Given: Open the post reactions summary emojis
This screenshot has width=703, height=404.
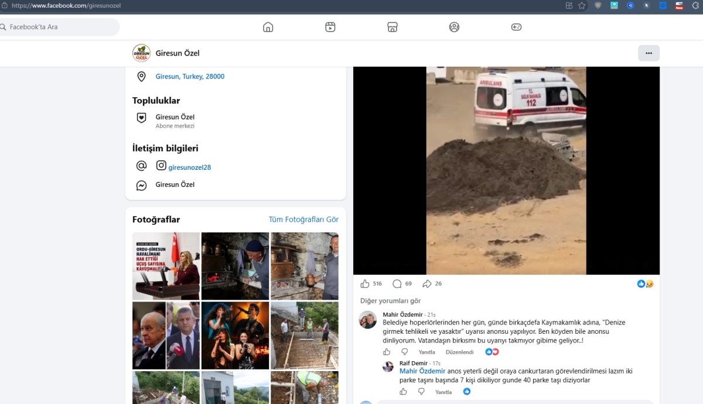Looking at the screenshot, I should click(646, 283).
